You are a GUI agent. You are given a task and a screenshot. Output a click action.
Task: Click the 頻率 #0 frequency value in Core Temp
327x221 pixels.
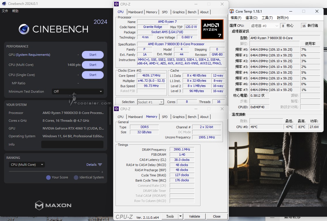(275, 49)
